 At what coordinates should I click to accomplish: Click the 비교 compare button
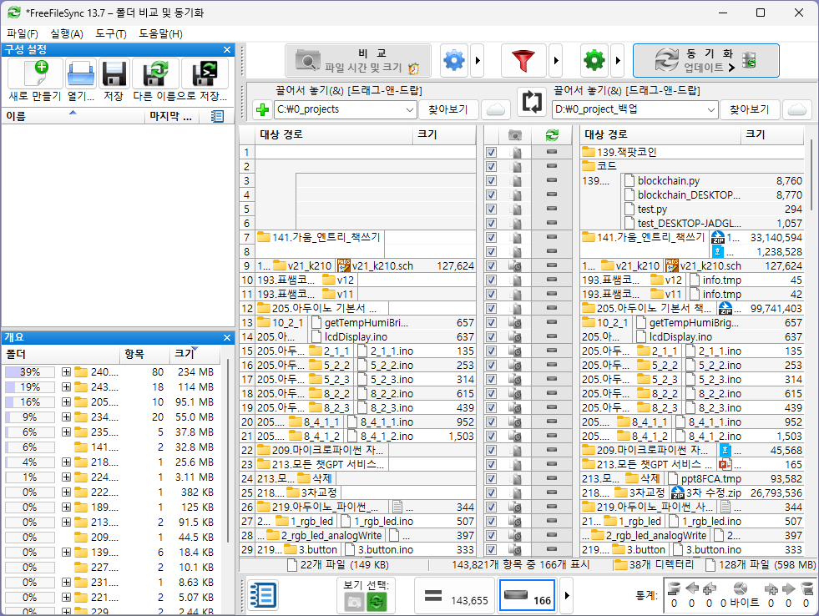click(x=358, y=61)
